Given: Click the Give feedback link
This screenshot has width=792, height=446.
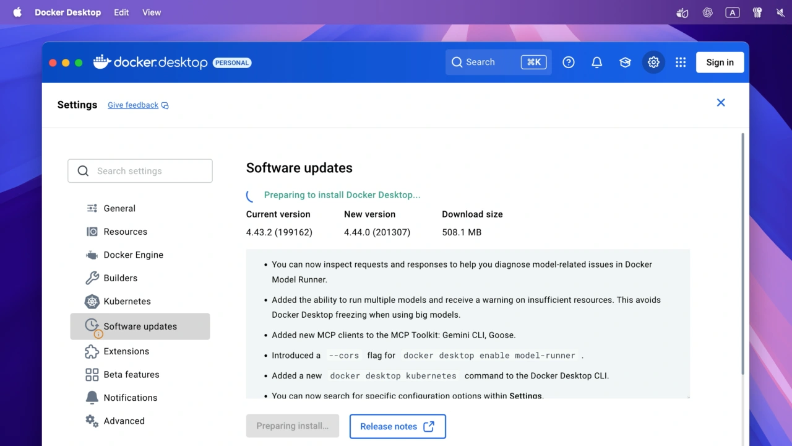Looking at the screenshot, I should pos(133,105).
